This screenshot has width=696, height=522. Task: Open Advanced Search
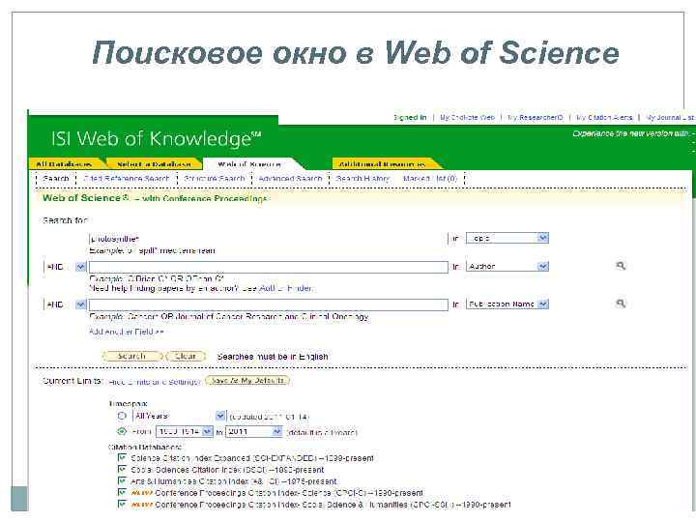[x=290, y=179]
